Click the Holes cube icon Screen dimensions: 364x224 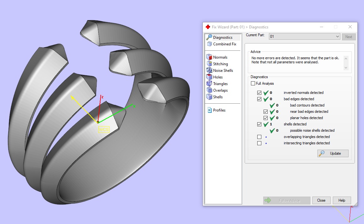tap(209, 77)
